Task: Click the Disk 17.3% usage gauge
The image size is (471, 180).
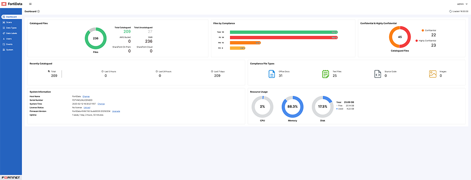Action: point(323,107)
